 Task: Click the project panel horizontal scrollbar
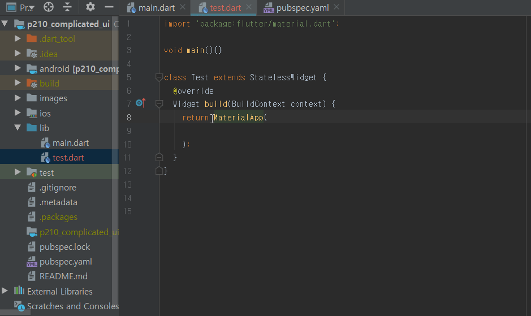[x=15, y=313]
